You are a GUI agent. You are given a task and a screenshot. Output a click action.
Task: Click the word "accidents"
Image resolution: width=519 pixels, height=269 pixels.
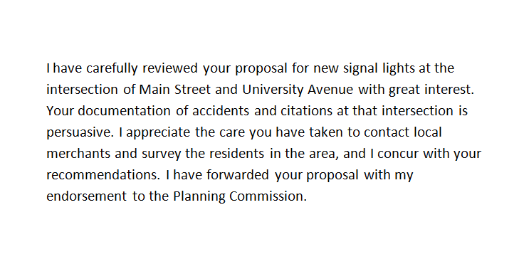tap(221, 111)
